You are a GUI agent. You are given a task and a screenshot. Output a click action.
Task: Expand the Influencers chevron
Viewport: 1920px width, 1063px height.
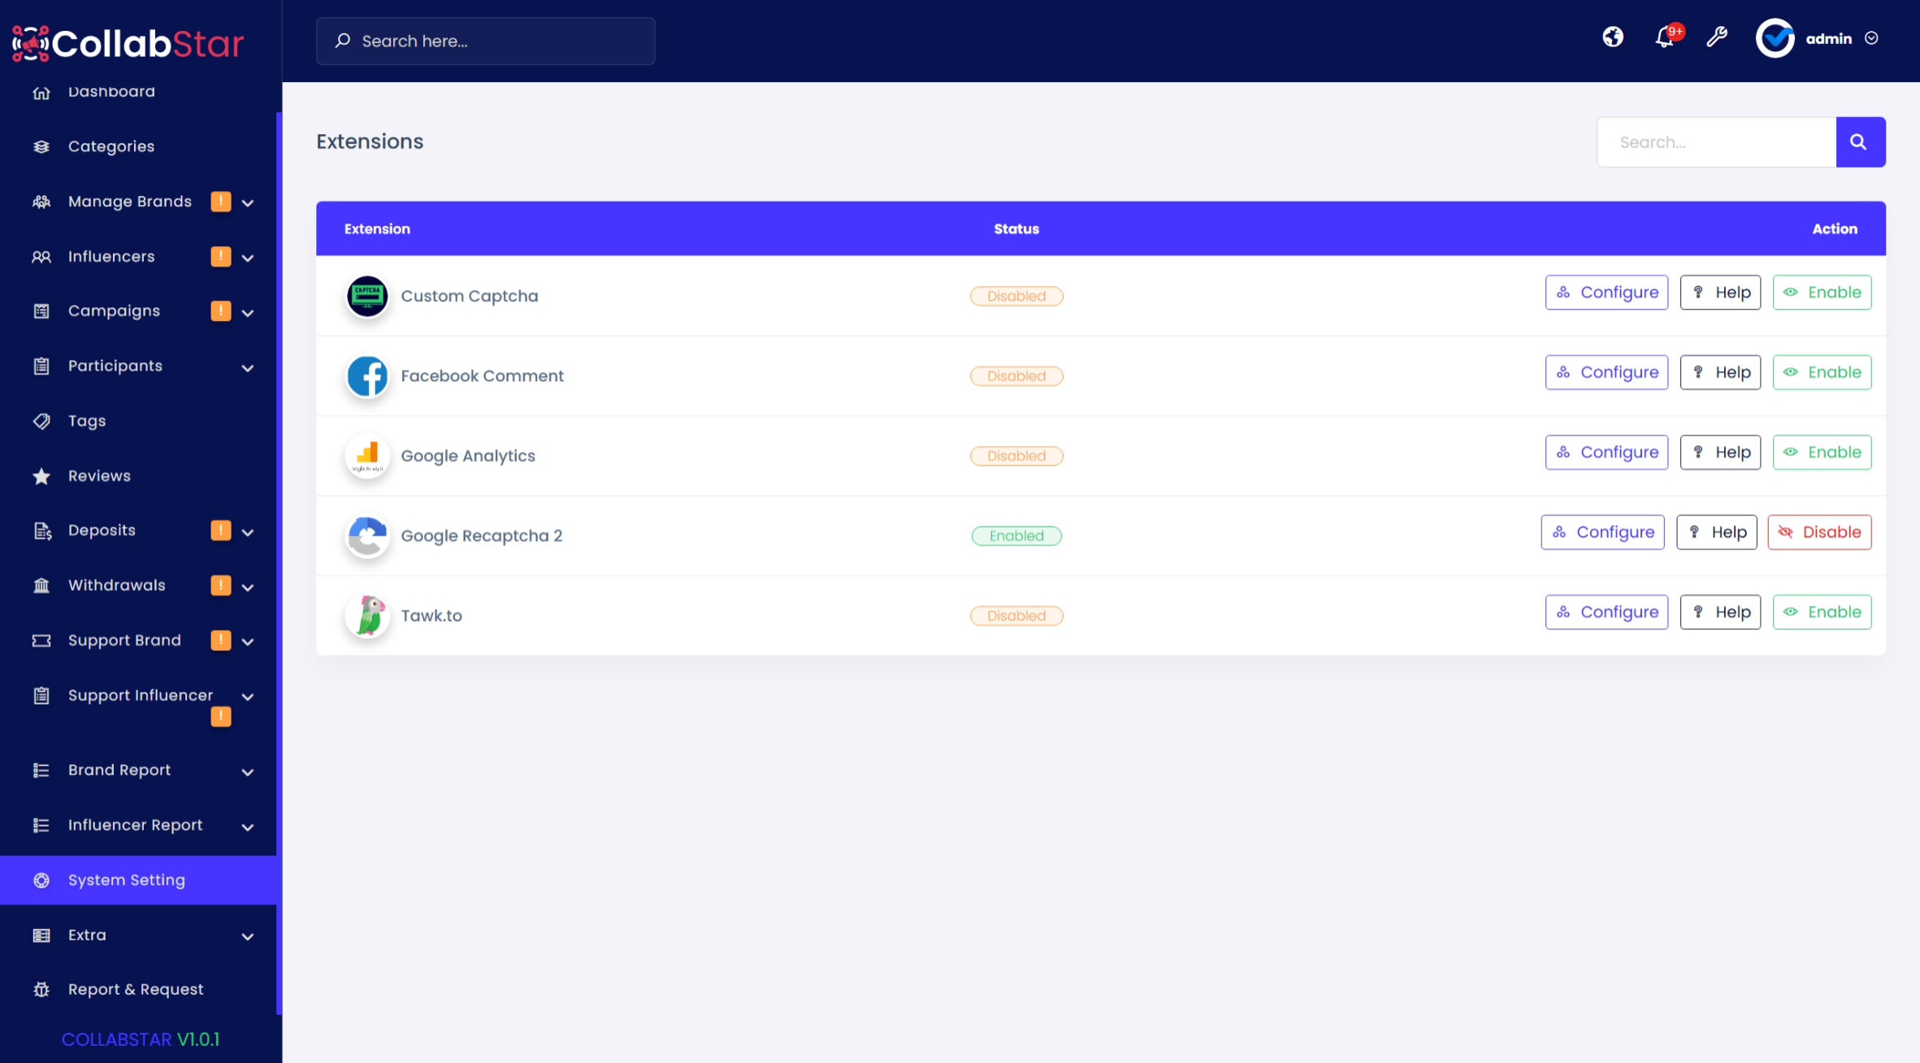pos(248,258)
